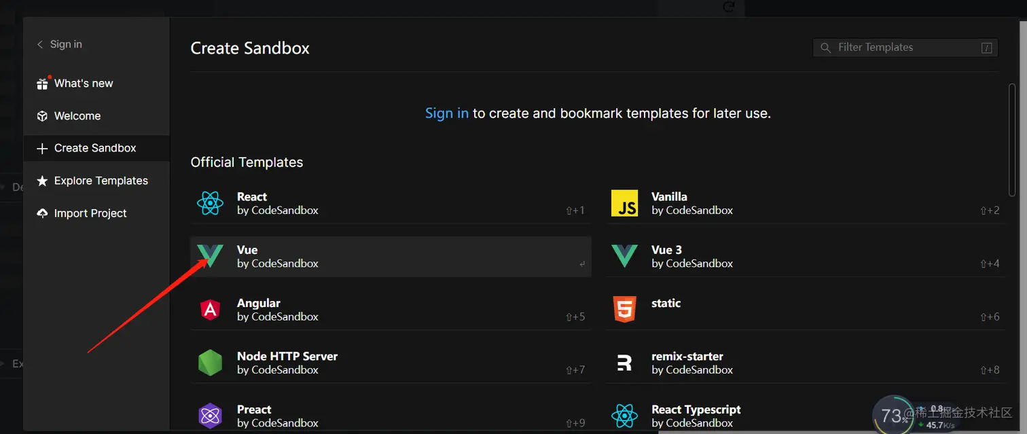Click the refresh icon behind the dialog
Image resolution: width=1027 pixels, height=434 pixels.
coord(729,7)
